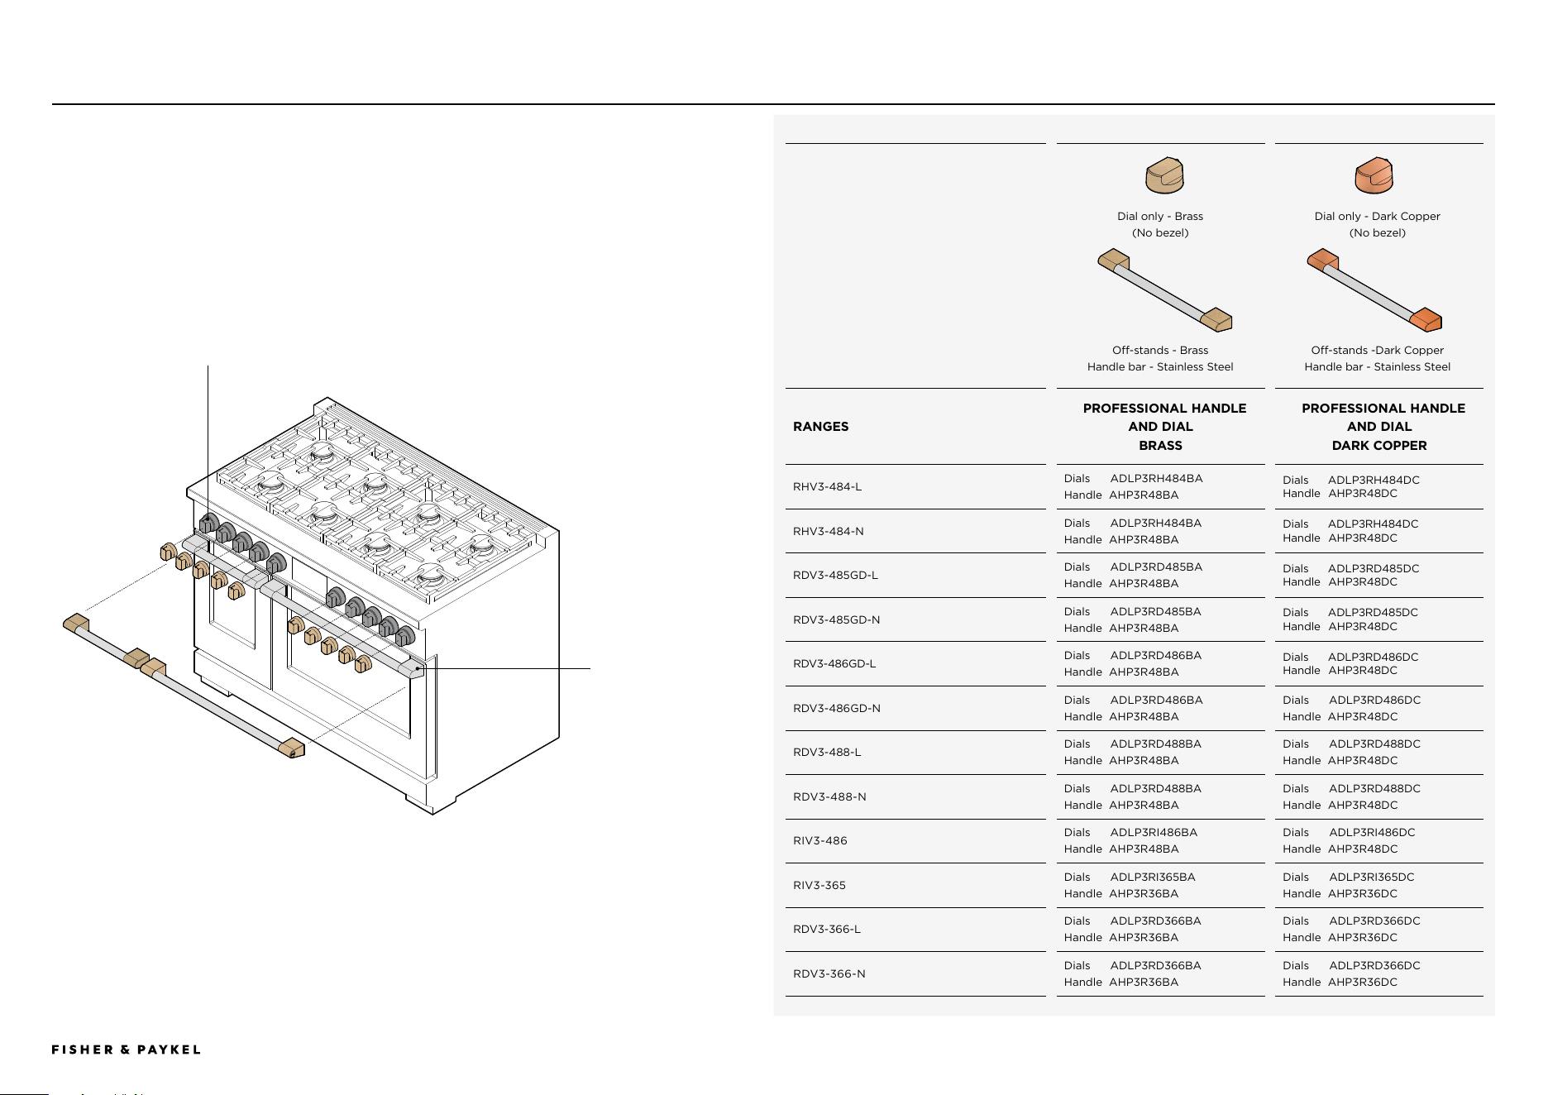The image size is (1548, 1095).
Task: Select the dark copper off-stands handle illustration
Action: (x=1374, y=290)
